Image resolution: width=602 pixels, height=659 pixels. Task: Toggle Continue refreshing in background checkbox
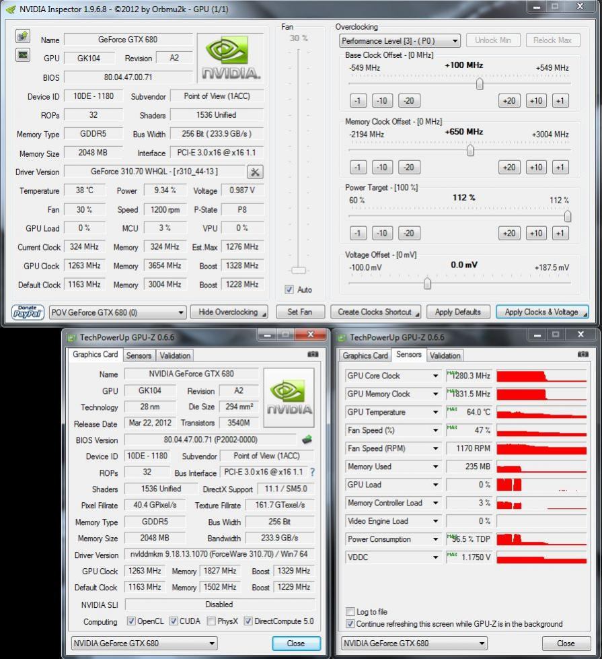point(350,624)
